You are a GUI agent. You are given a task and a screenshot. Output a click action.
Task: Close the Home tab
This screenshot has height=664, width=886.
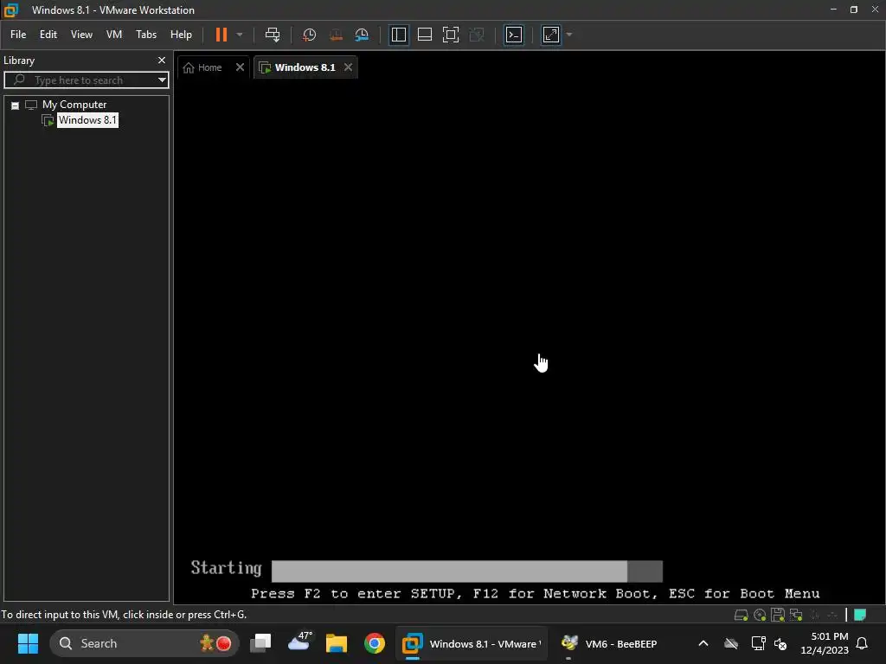point(240,67)
